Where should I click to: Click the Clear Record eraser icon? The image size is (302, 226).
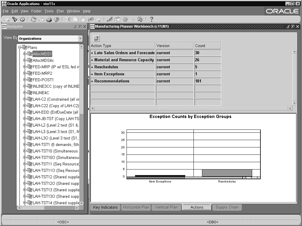click(x=91, y=19)
